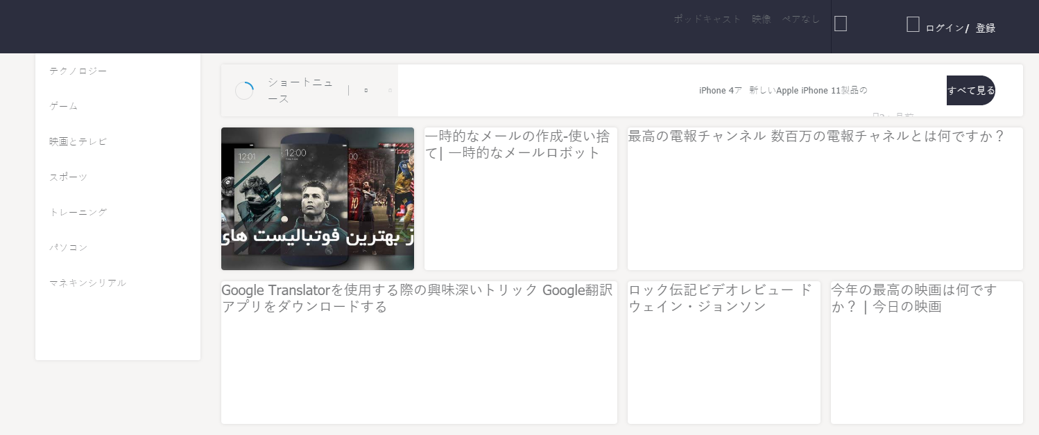Open the 新しいApple iPhone 11製品の headline
The image size is (1039, 435).
pyautogui.click(x=808, y=90)
